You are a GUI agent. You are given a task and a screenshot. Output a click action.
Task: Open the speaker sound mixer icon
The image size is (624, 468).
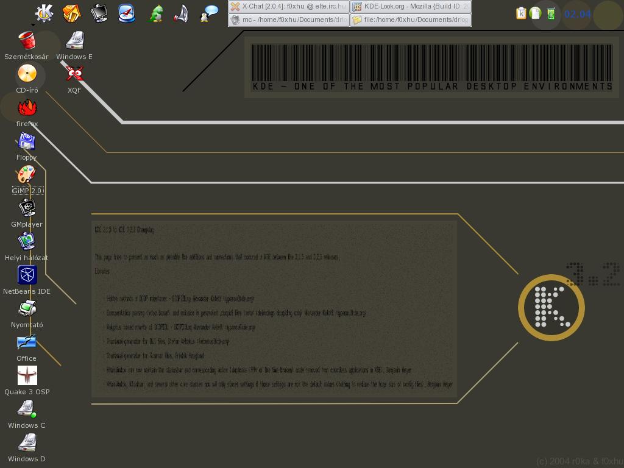click(x=181, y=13)
